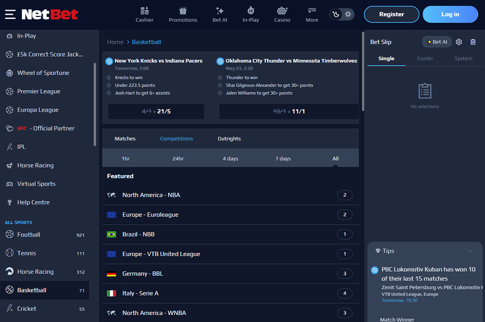
Task: Select the System bet slip tab
Action: click(x=463, y=59)
